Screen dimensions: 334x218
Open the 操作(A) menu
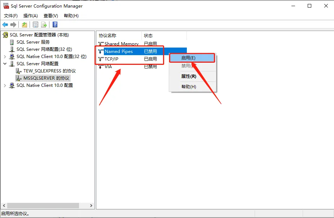(30, 16)
